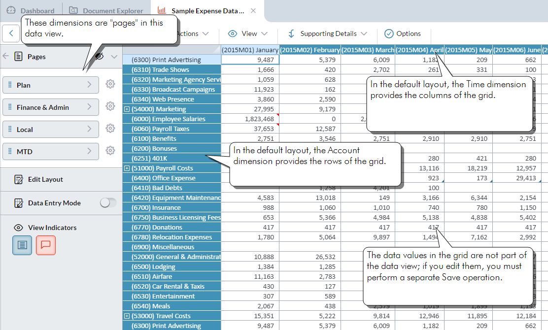Click the June Office Expense value 29,413
The image size is (548, 330).
[516, 178]
